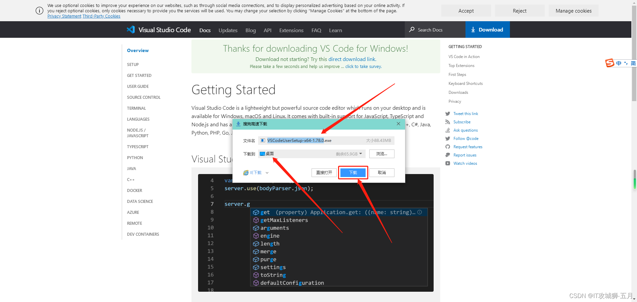Click the desktop folder icon in download path
The image size is (637, 302).
tap(262, 154)
